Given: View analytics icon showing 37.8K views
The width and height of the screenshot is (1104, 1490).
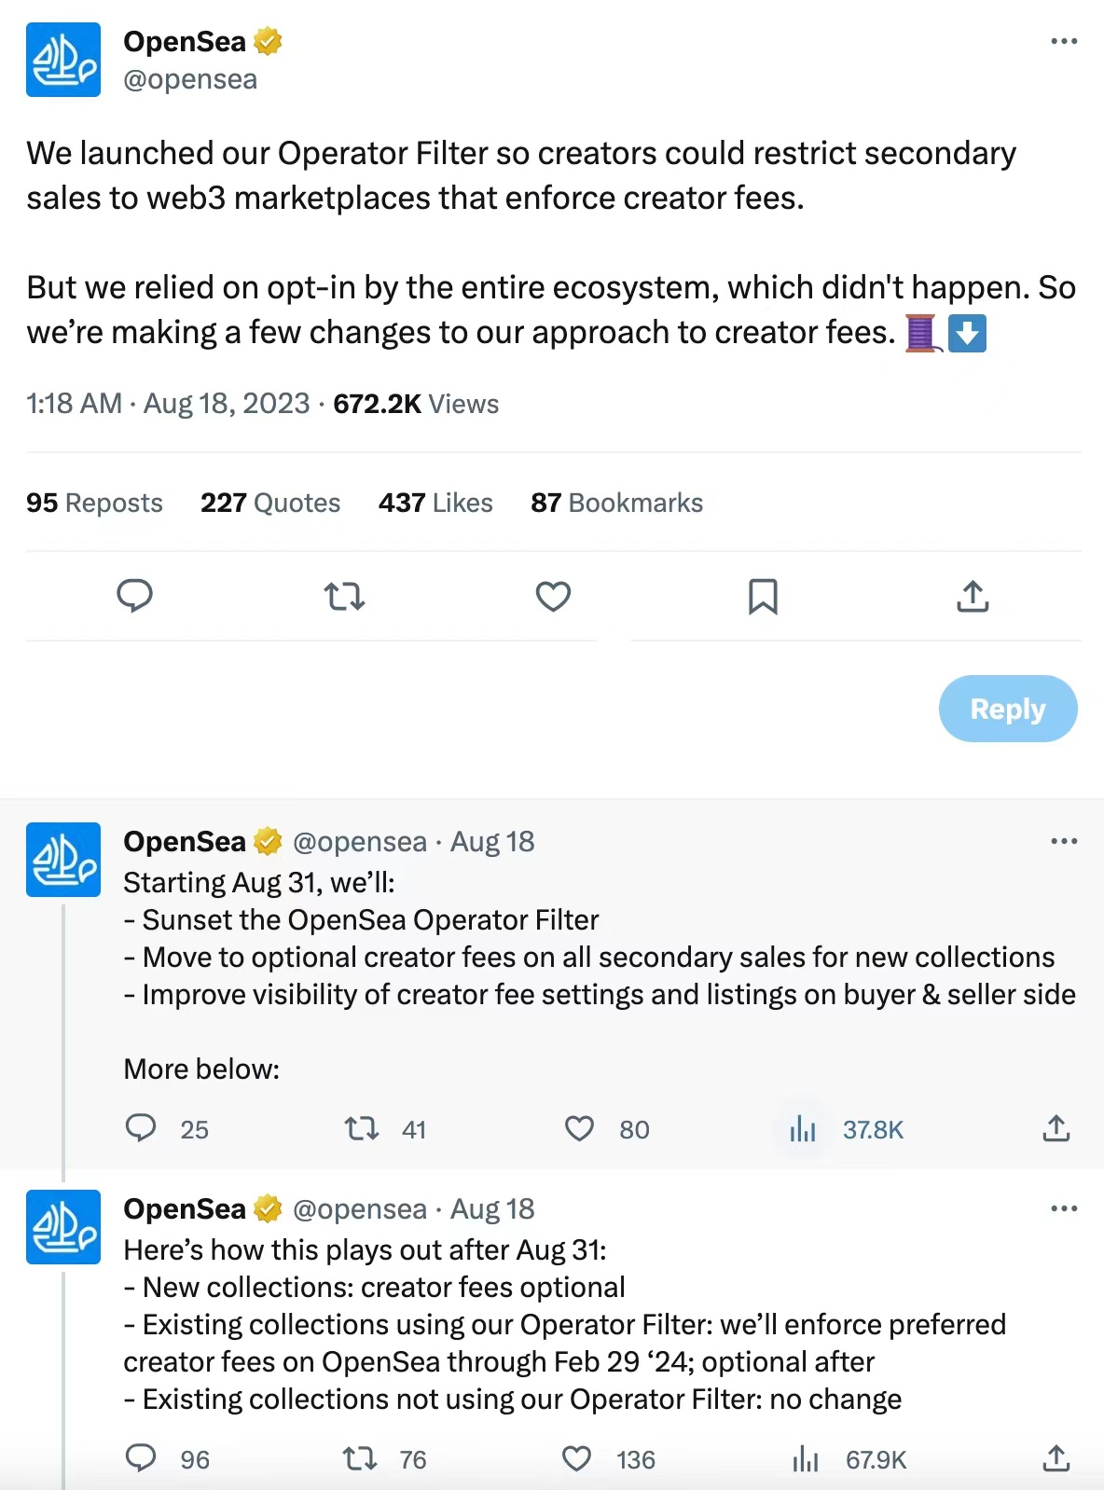Looking at the screenshot, I should (x=802, y=1129).
